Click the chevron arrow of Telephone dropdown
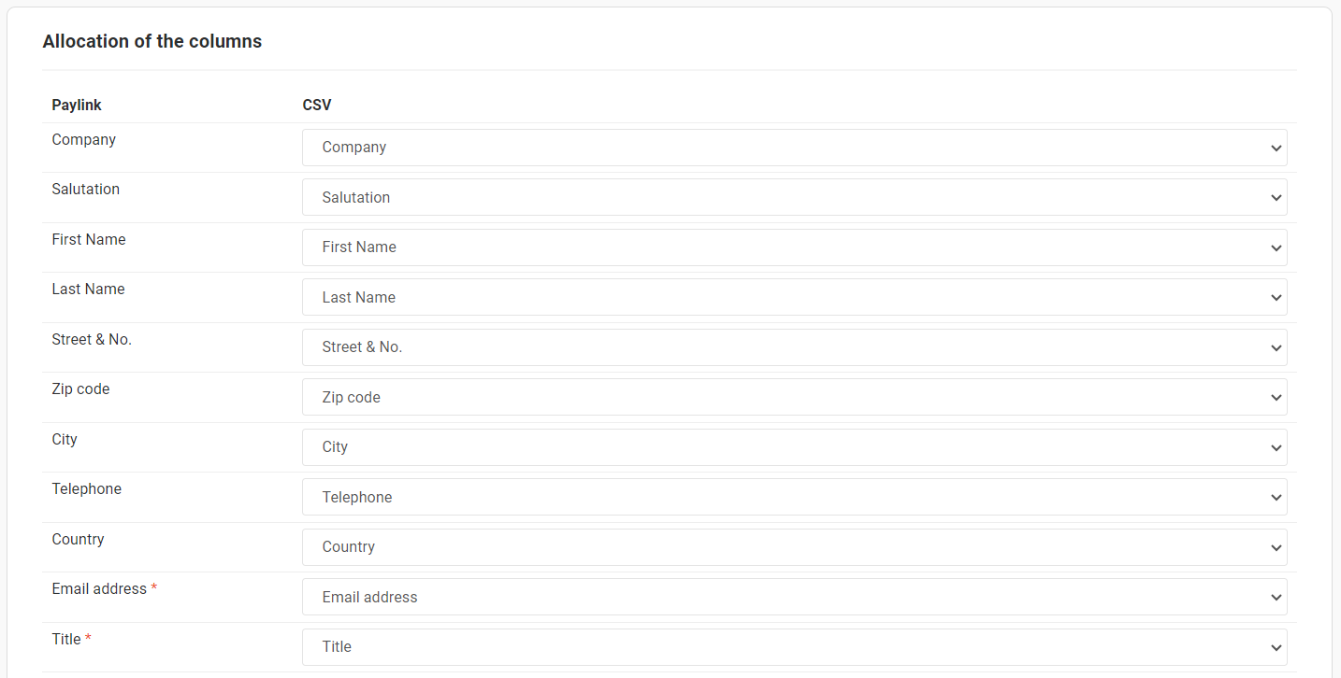 tap(1276, 497)
